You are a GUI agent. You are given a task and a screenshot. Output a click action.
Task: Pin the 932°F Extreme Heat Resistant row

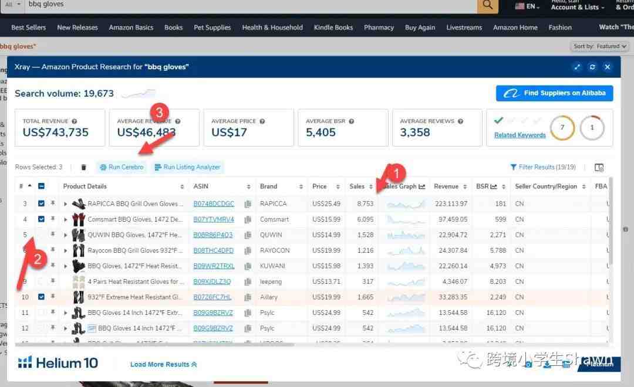(53, 297)
